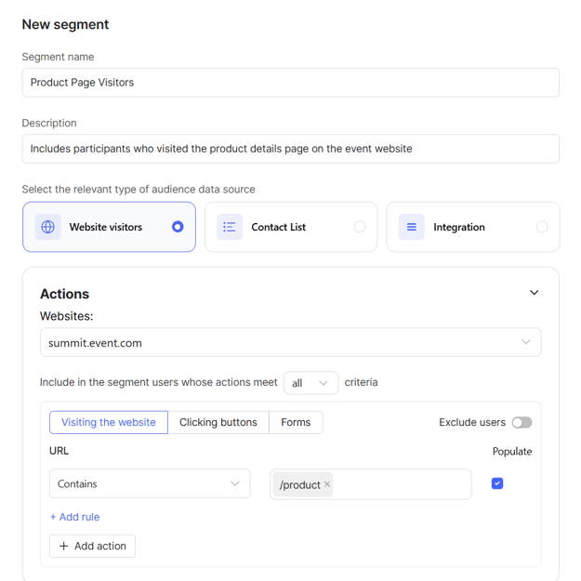Switch to the Forms tab
Screen dimensions: 581x581
pyautogui.click(x=296, y=422)
